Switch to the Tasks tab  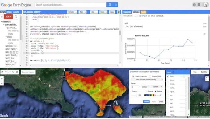pyautogui.click(x=143, y=12)
